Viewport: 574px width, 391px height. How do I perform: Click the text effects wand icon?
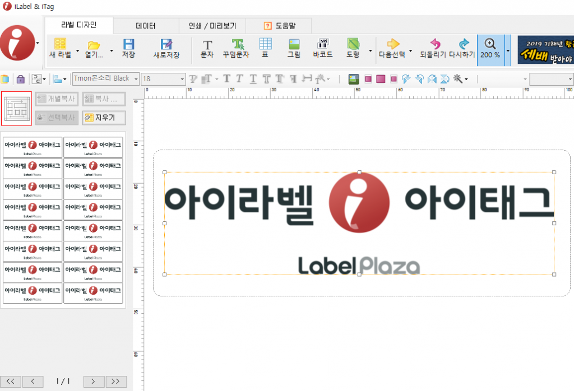point(322,78)
